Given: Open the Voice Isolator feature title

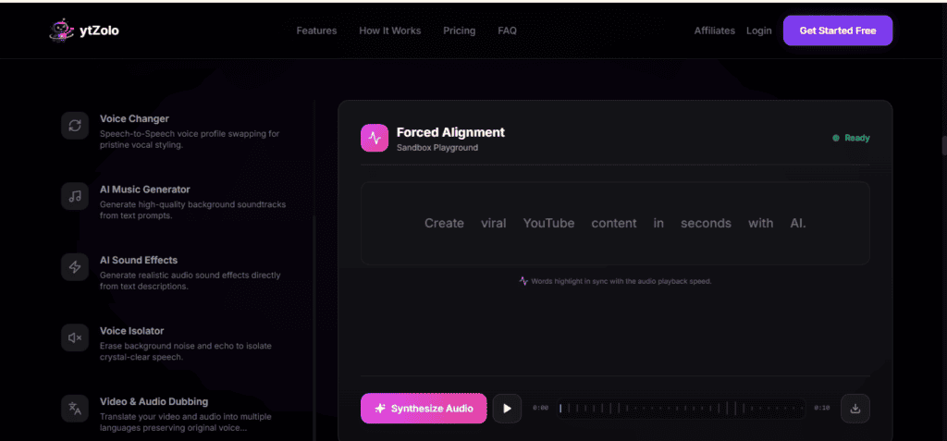Looking at the screenshot, I should (131, 330).
